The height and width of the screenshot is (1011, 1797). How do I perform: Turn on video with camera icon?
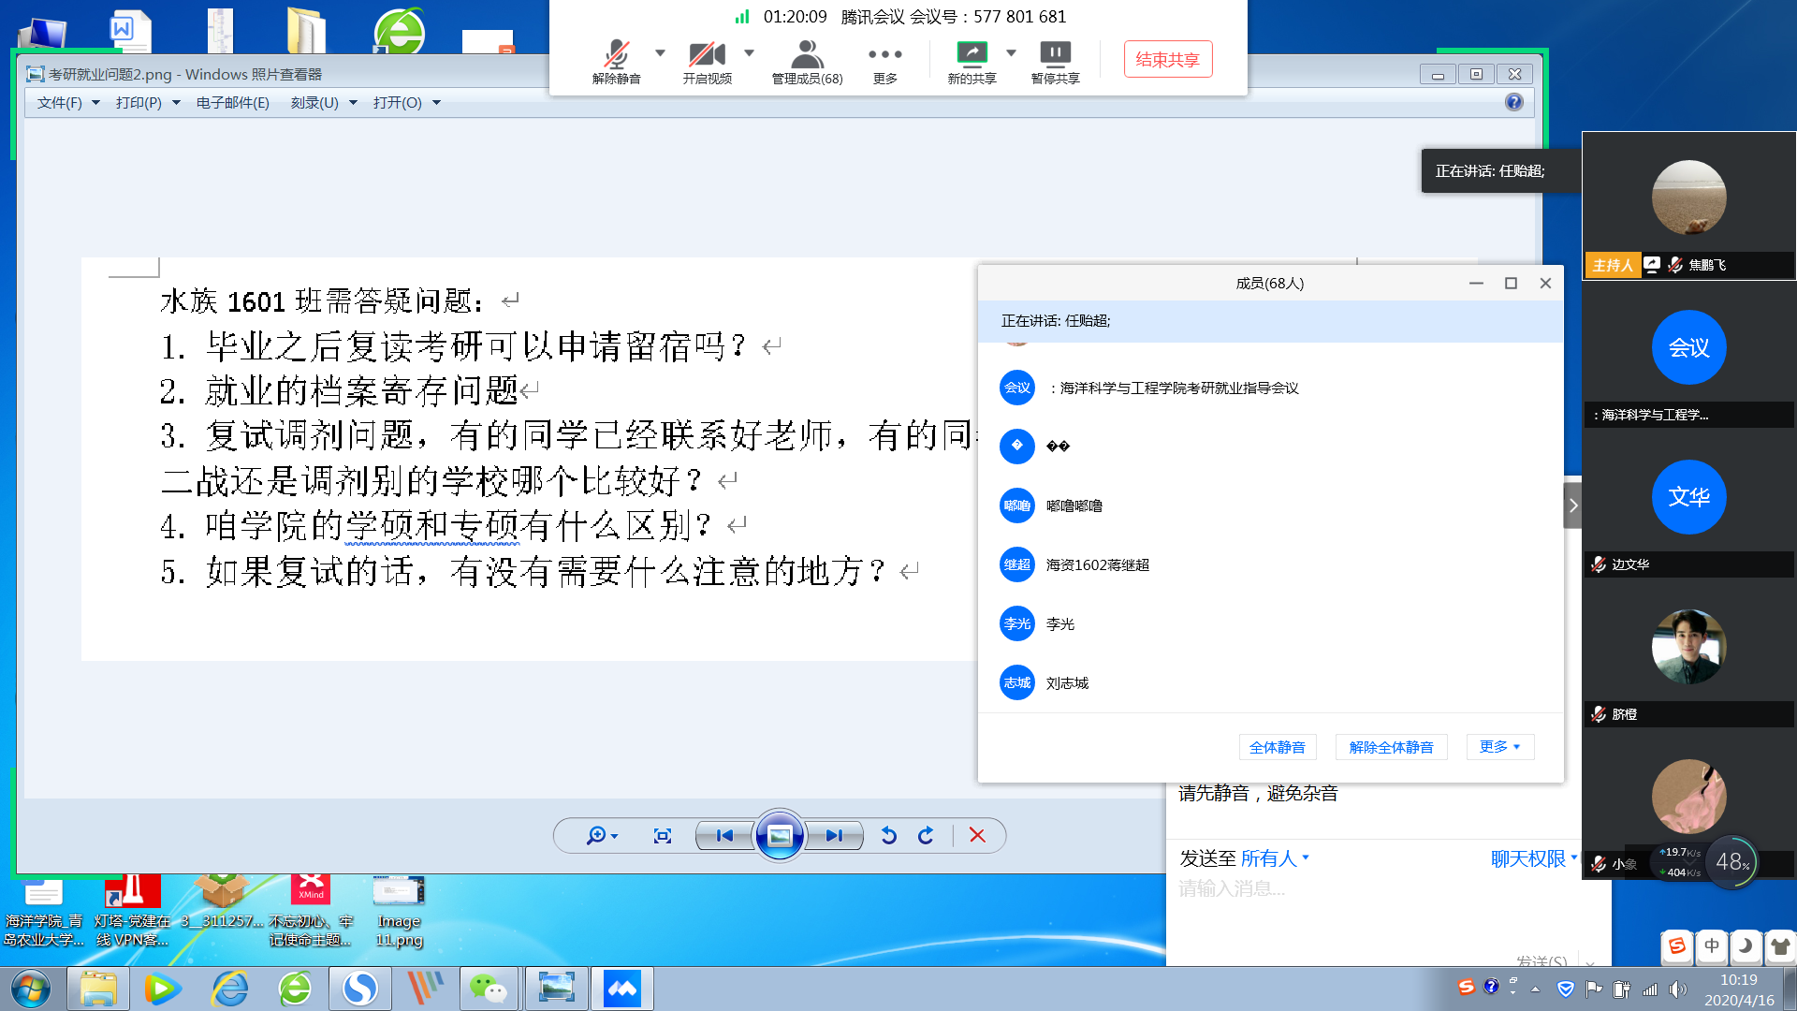707,56
